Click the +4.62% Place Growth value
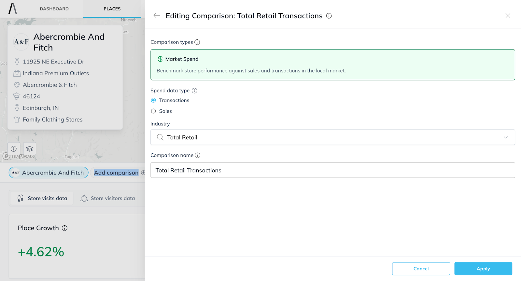 coord(41,252)
